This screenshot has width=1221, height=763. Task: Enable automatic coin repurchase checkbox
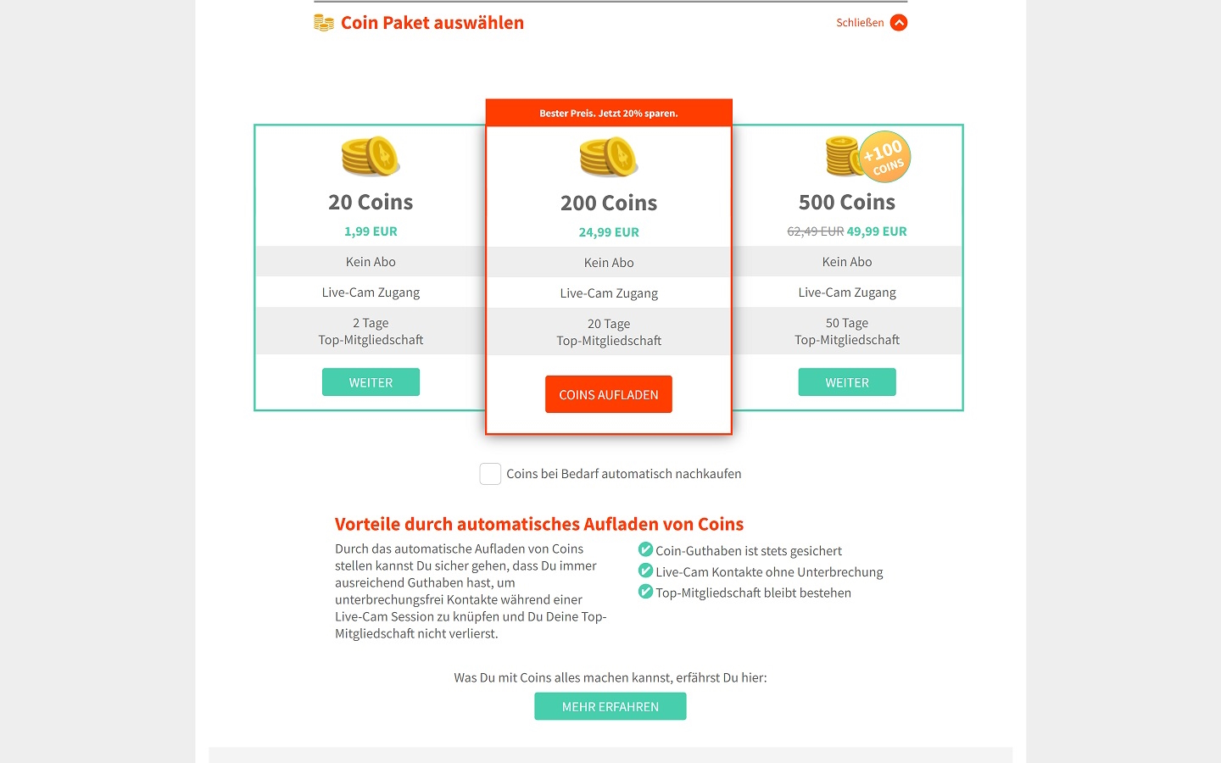(490, 474)
